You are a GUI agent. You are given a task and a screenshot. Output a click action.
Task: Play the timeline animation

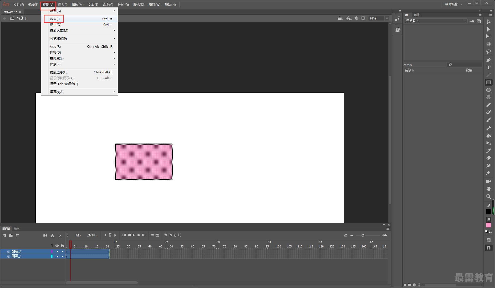(x=134, y=235)
